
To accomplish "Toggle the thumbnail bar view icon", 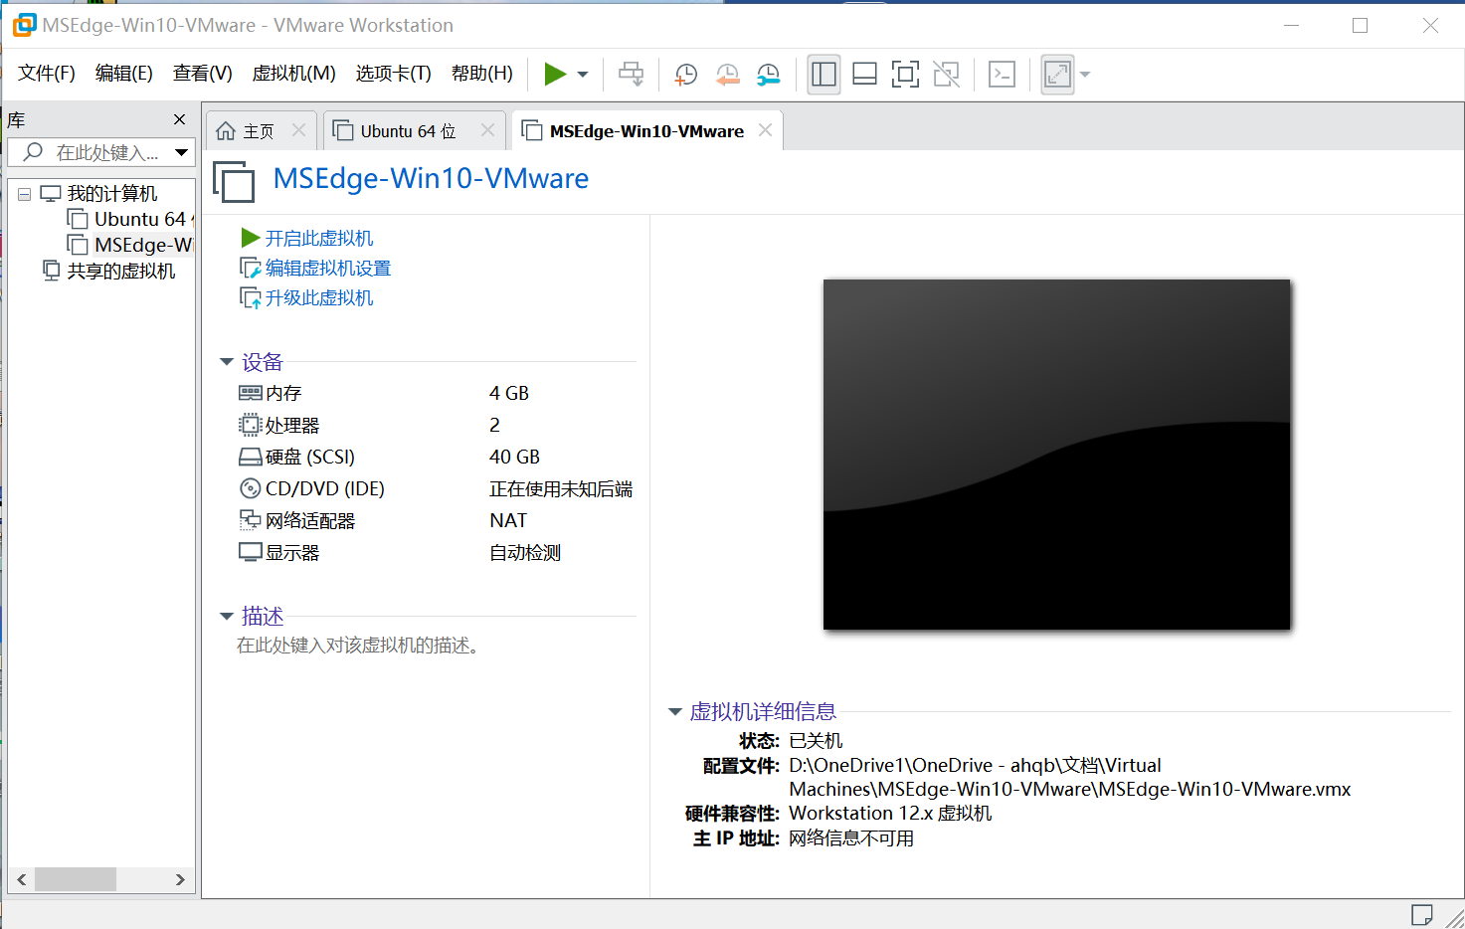I will click(x=864, y=74).
